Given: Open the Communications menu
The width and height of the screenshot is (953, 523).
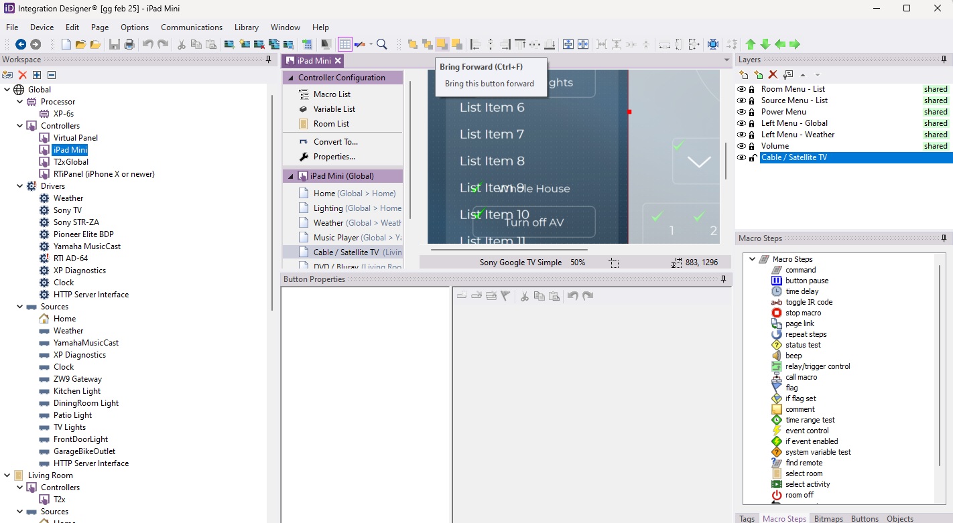Looking at the screenshot, I should point(191,27).
